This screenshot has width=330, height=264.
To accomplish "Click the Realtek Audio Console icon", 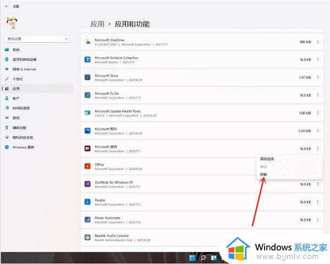I will pos(87,238).
